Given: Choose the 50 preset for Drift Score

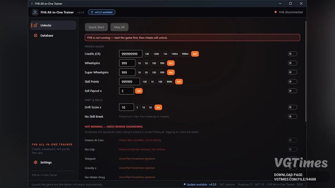Looking at the screenshot, I should click(x=150, y=107).
